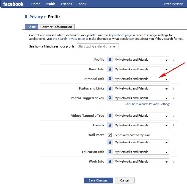187x190 pixels.
Task: Open Profile in top navigation bar
Action: coord(51,4)
